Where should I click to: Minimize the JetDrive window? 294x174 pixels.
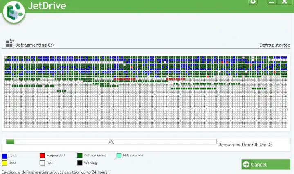pos(272,2)
